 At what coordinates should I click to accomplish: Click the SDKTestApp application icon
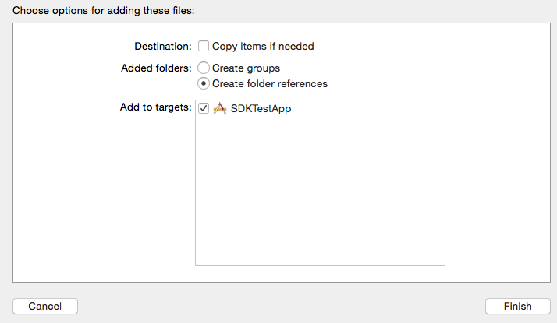[219, 108]
